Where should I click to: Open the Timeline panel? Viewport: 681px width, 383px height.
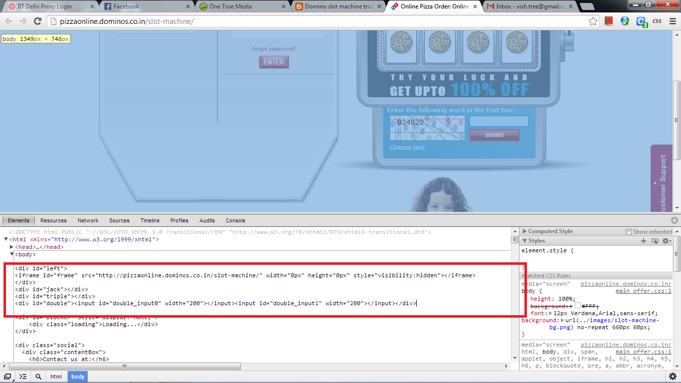pyautogui.click(x=150, y=220)
